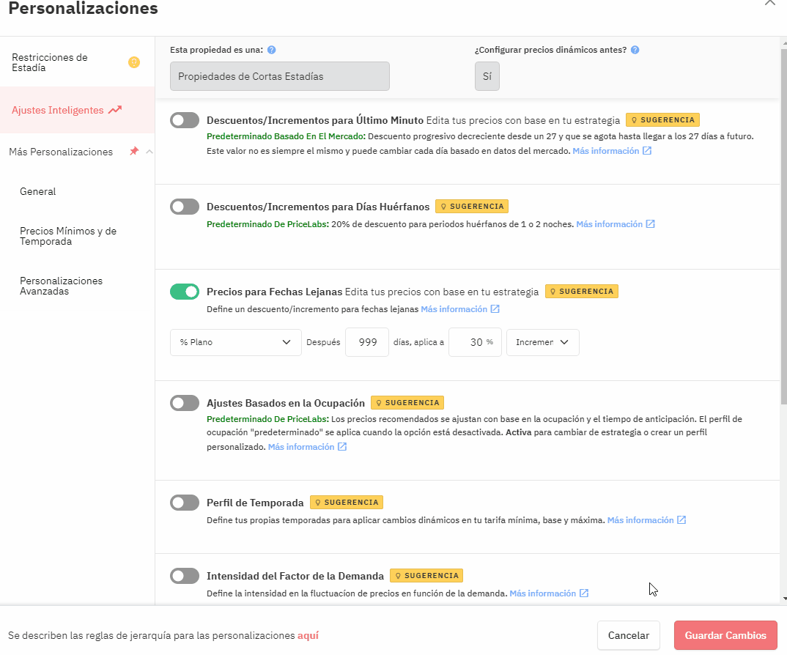Open the 'aquí' hierarchy rules link
The height and width of the screenshot is (655, 787).
point(308,635)
